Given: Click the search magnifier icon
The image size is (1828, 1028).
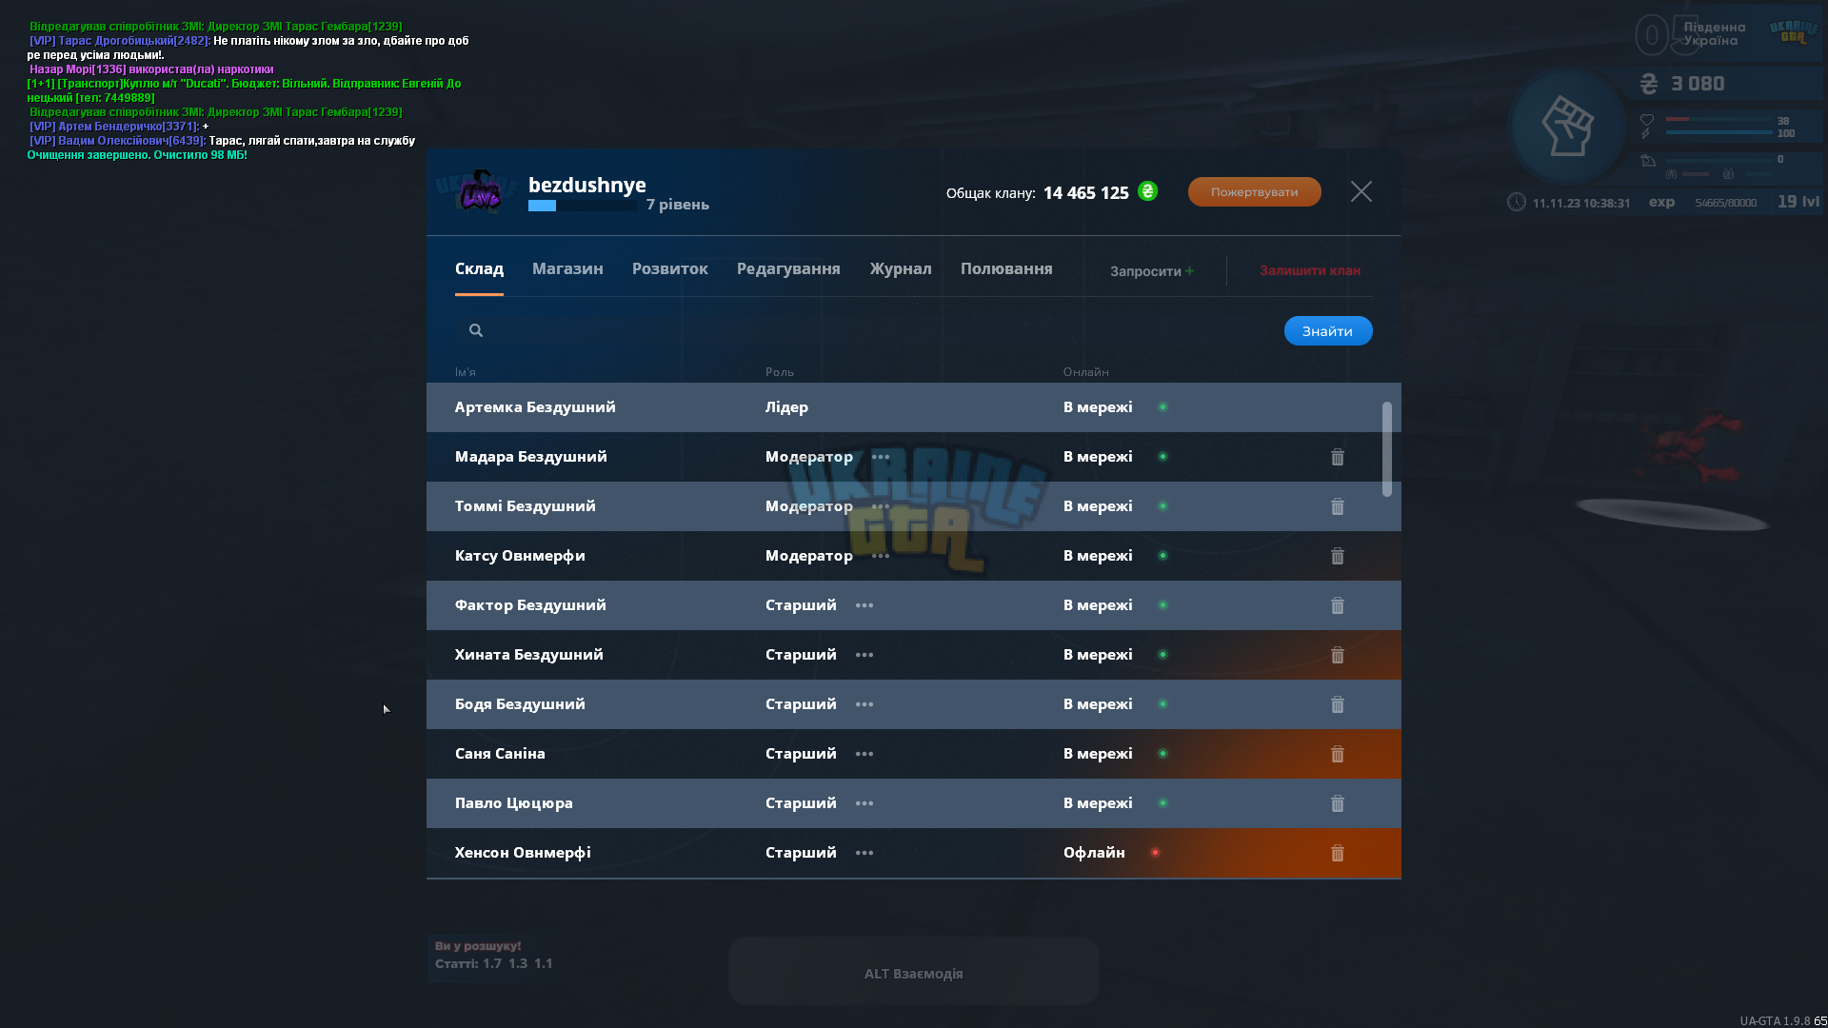Looking at the screenshot, I should (x=476, y=330).
